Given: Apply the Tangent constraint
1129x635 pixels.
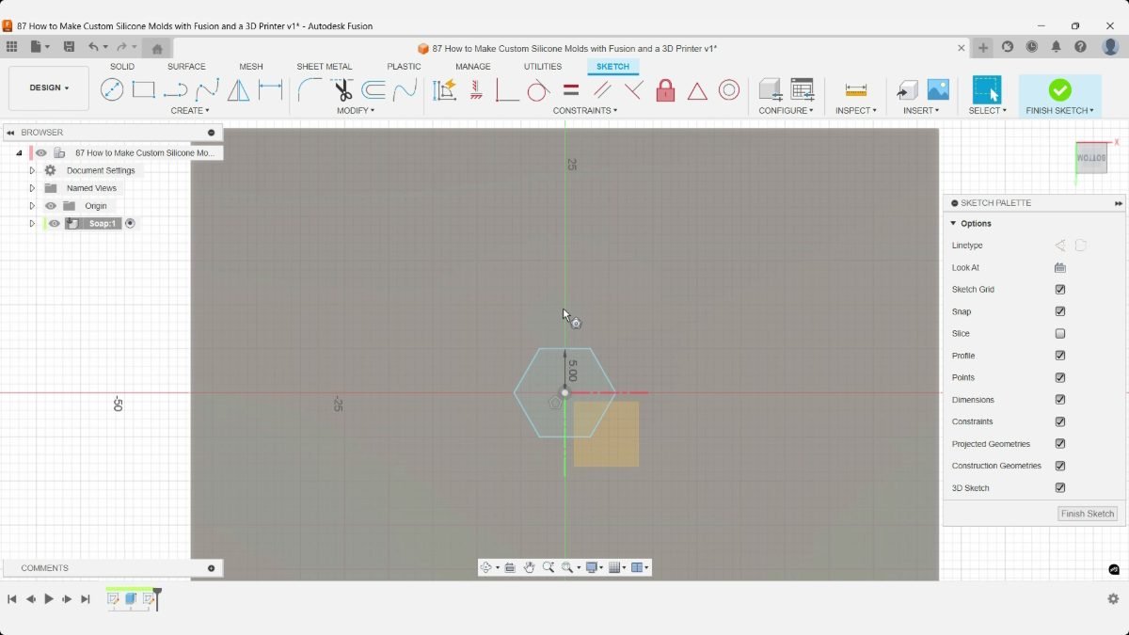Looking at the screenshot, I should 537,90.
